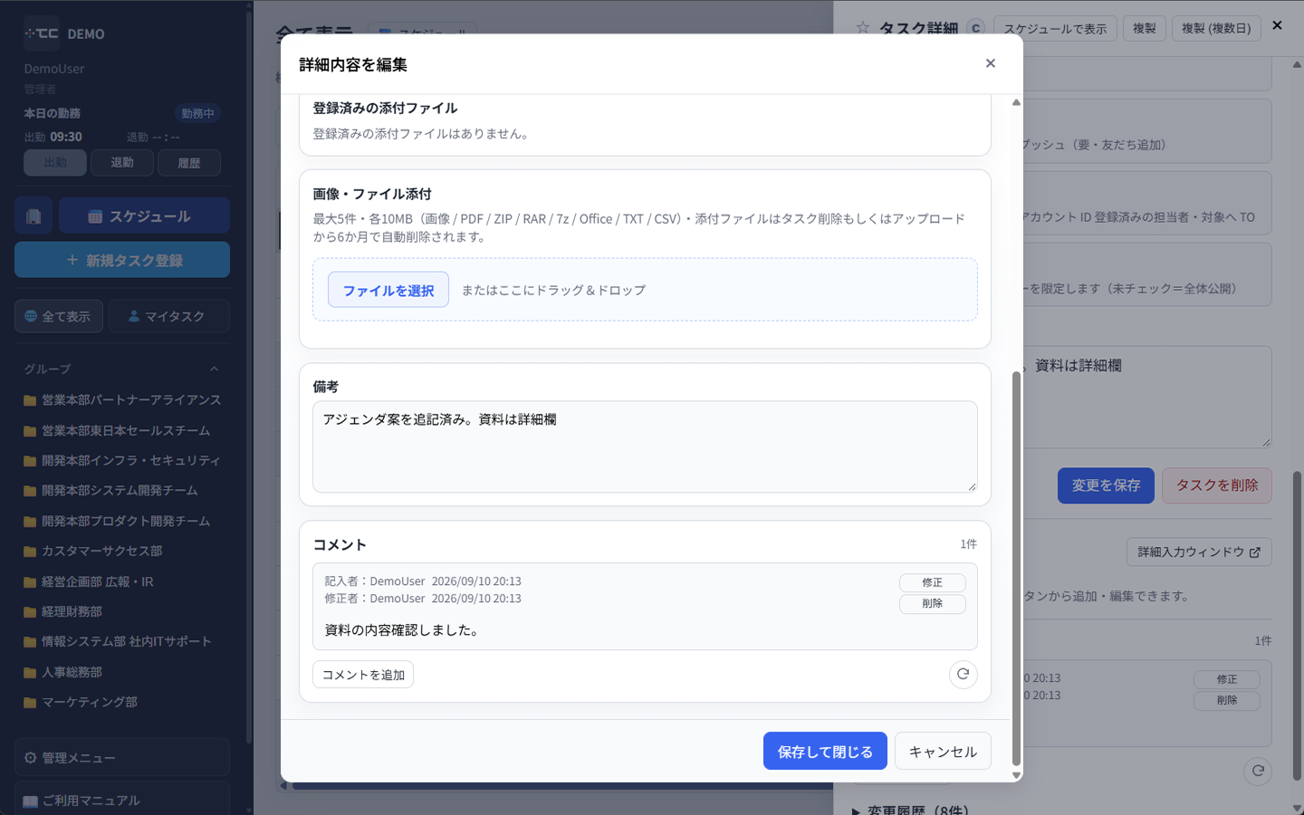
Task: Open the スケジュール view in the sidebar
Action: (x=144, y=216)
